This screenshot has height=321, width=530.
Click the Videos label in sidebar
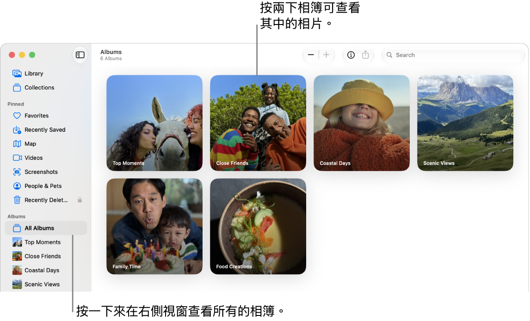33,158
